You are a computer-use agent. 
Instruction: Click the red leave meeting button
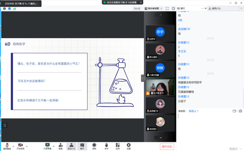pos(167,146)
